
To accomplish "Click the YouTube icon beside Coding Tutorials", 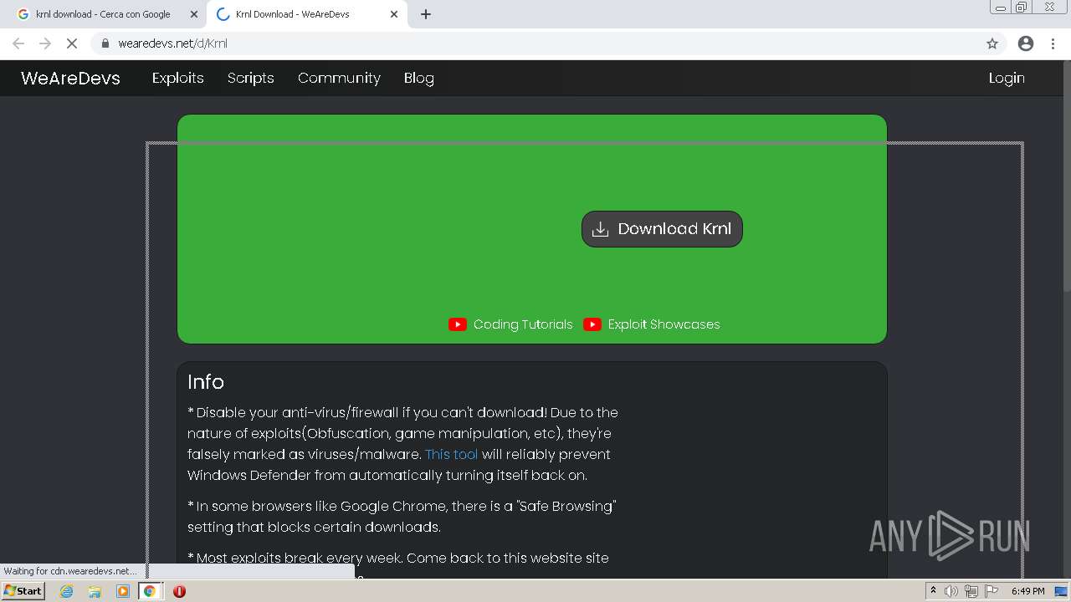I will (x=458, y=324).
